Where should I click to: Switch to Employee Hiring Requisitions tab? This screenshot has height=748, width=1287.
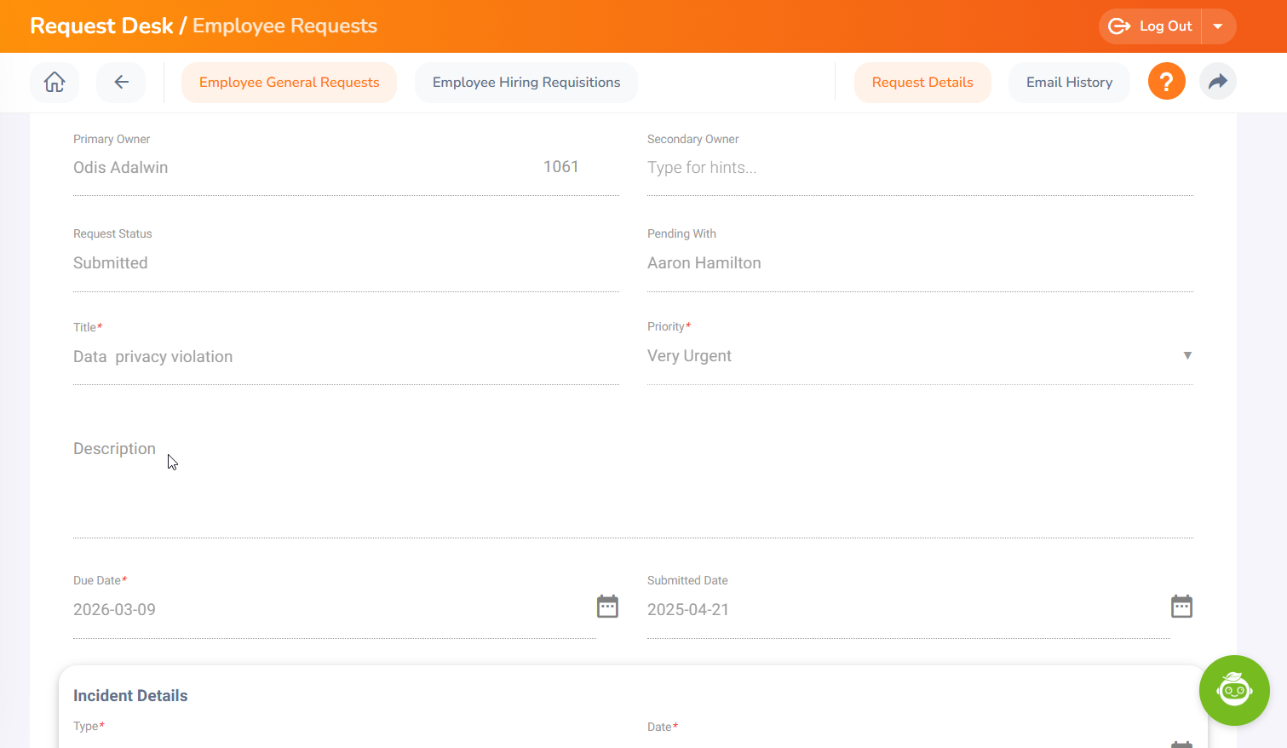point(526,83)
